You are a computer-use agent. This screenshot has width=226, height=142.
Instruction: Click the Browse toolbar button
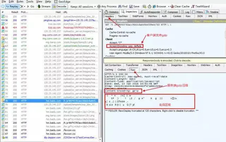(x=159, y=6)
